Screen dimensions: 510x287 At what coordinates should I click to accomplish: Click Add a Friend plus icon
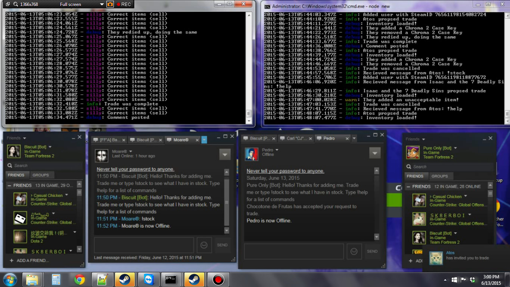point(12,260)
